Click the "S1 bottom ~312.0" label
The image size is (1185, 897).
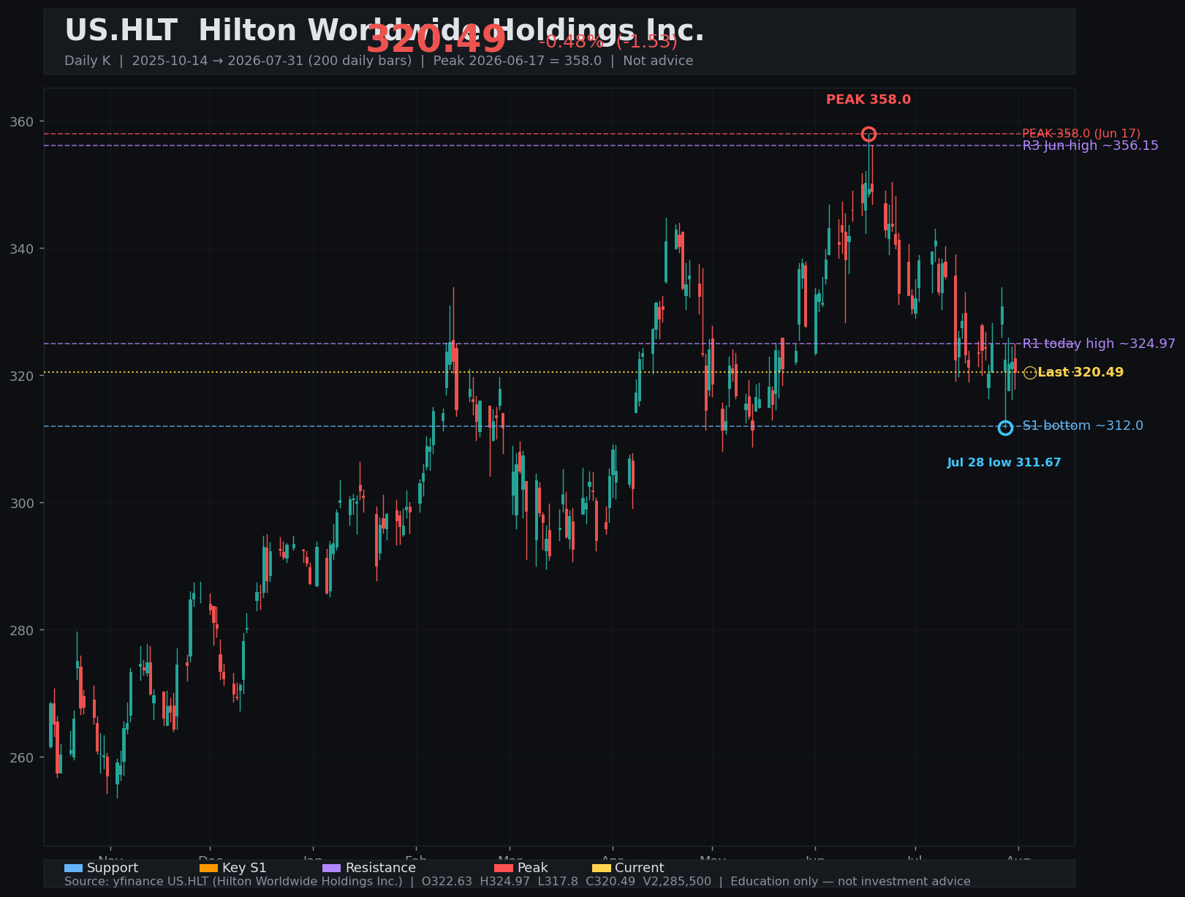(x=1083, y=425)
